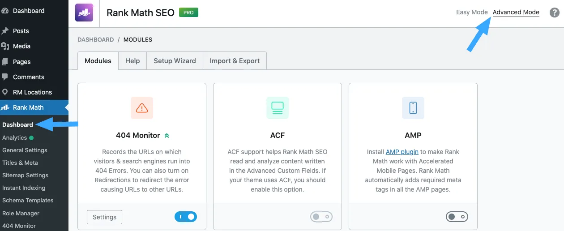Image resolution: width=564 pixels, height=231 pixels.
Task: Click the Rank Math SEO logo icon
Action: click(84, 13)
